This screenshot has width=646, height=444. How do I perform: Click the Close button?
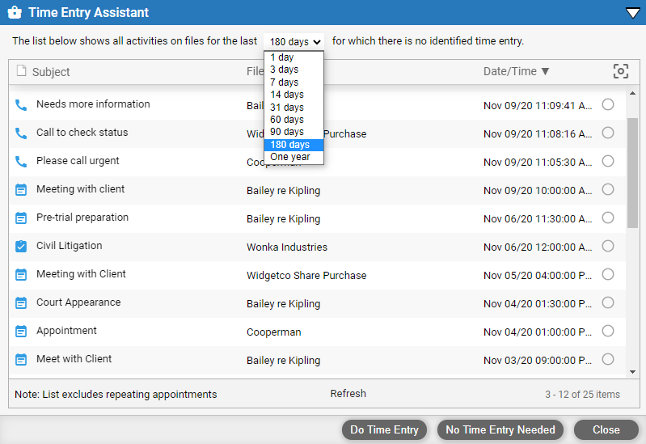[x=606, y=430]
